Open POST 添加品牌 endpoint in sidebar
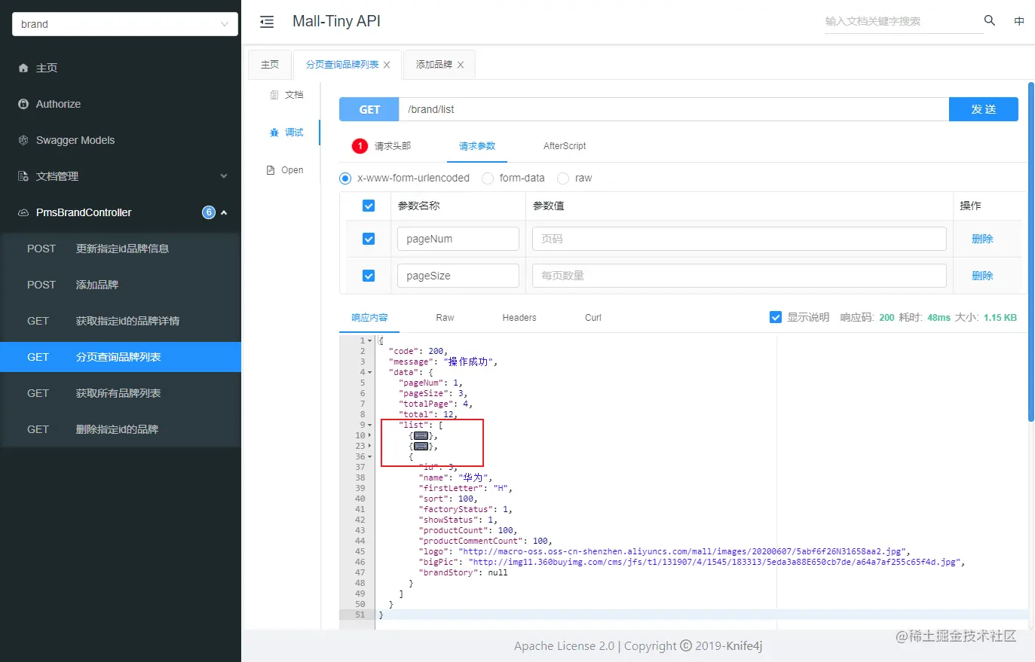 coord(121,285)
